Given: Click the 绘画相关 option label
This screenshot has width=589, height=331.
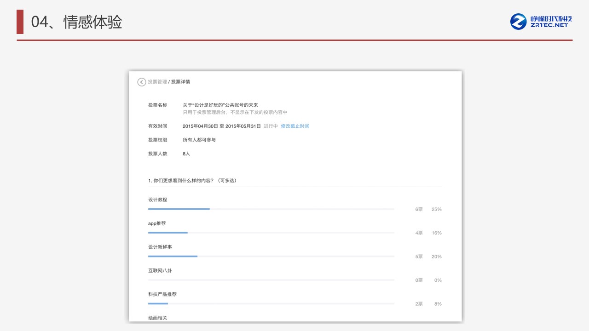Looking at the screenshot, I should [157, 318].
